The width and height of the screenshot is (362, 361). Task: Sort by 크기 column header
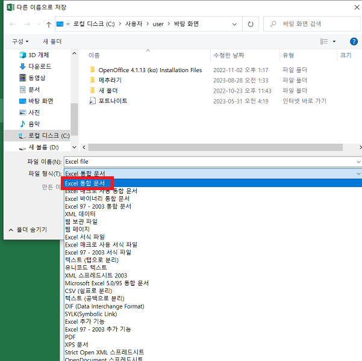346,55
